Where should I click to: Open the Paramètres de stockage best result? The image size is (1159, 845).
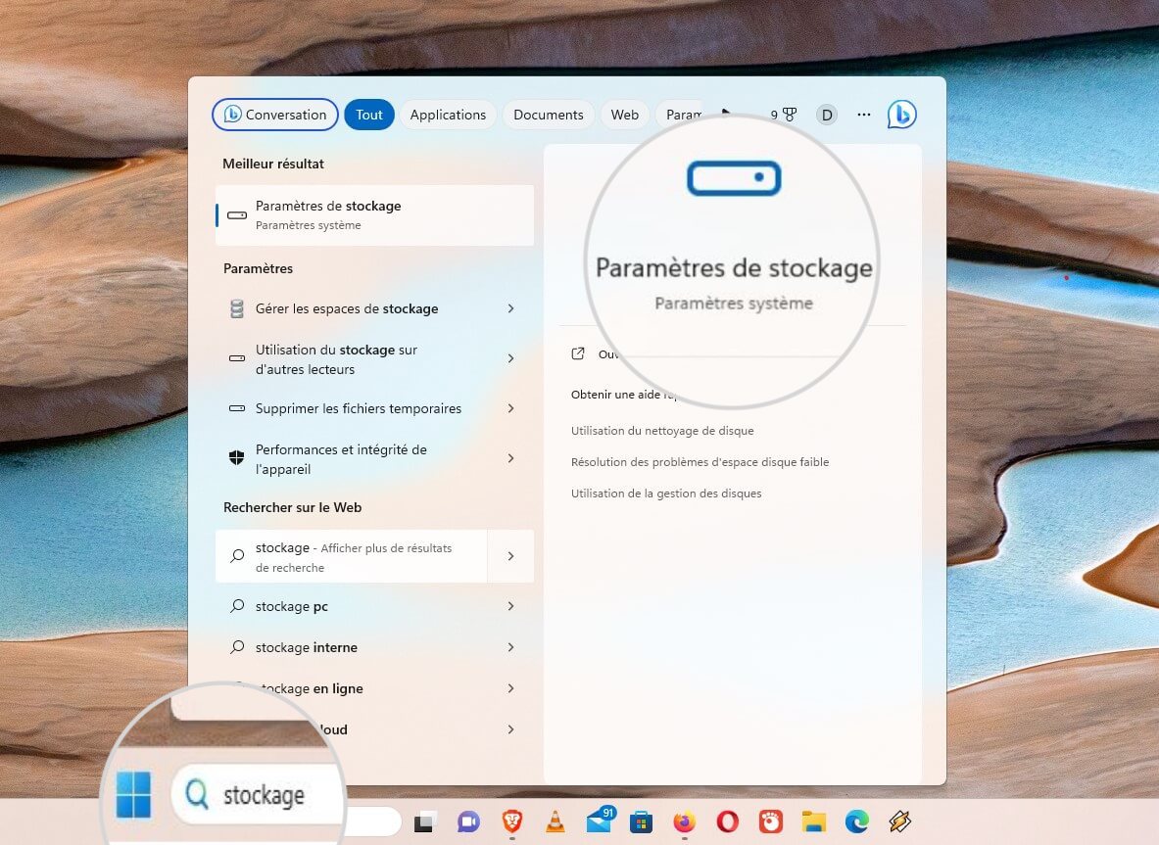[x=374, y=215]
